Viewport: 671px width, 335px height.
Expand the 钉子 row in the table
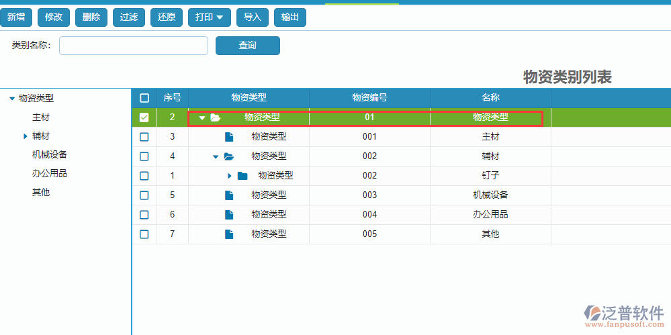[x=229, y=176]
